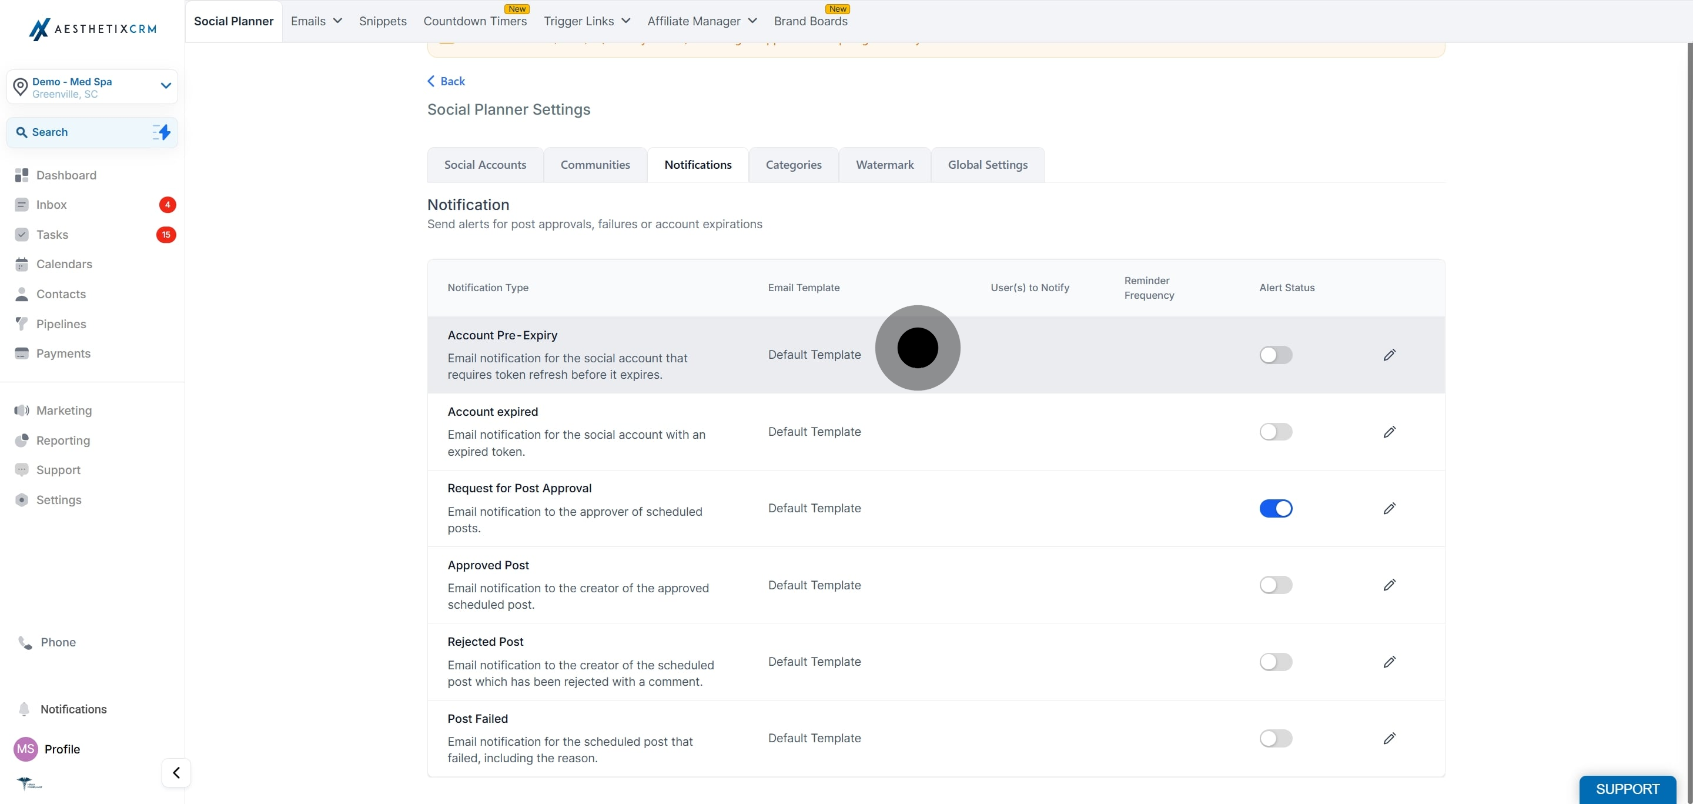Image resolution: width=1693 pixels, height=804 pixels.
Task: Click the SUPPORT button
Action: [x=1627, y=789]
